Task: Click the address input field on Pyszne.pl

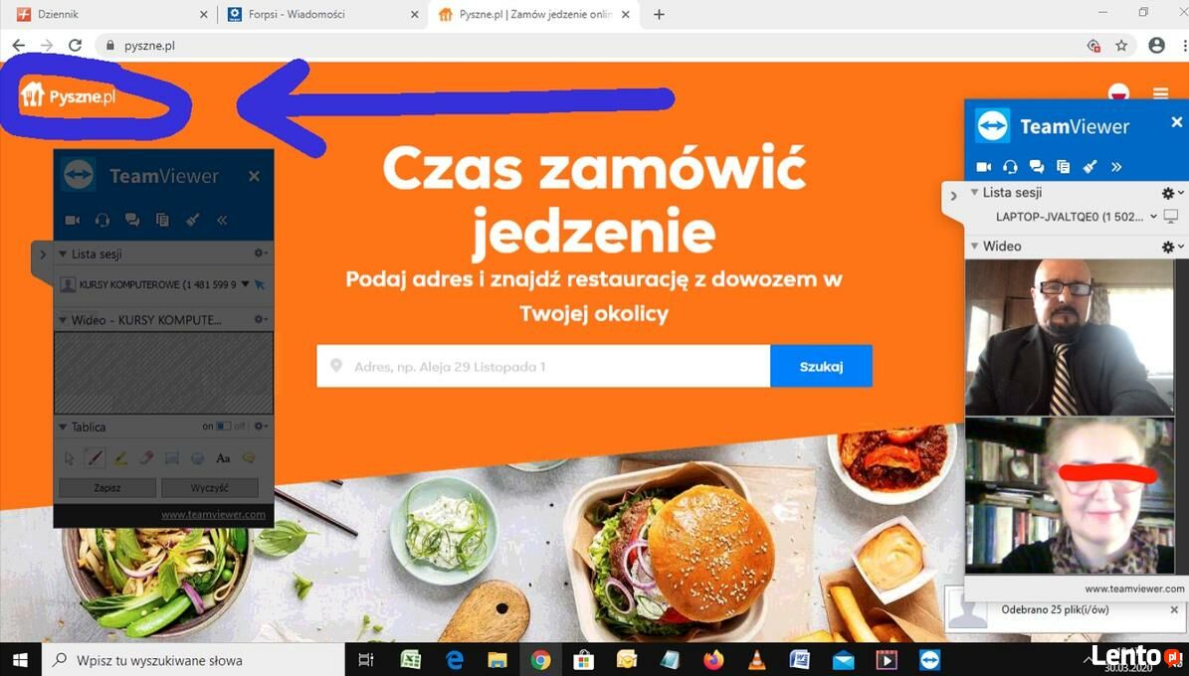Action: point(543,366)
